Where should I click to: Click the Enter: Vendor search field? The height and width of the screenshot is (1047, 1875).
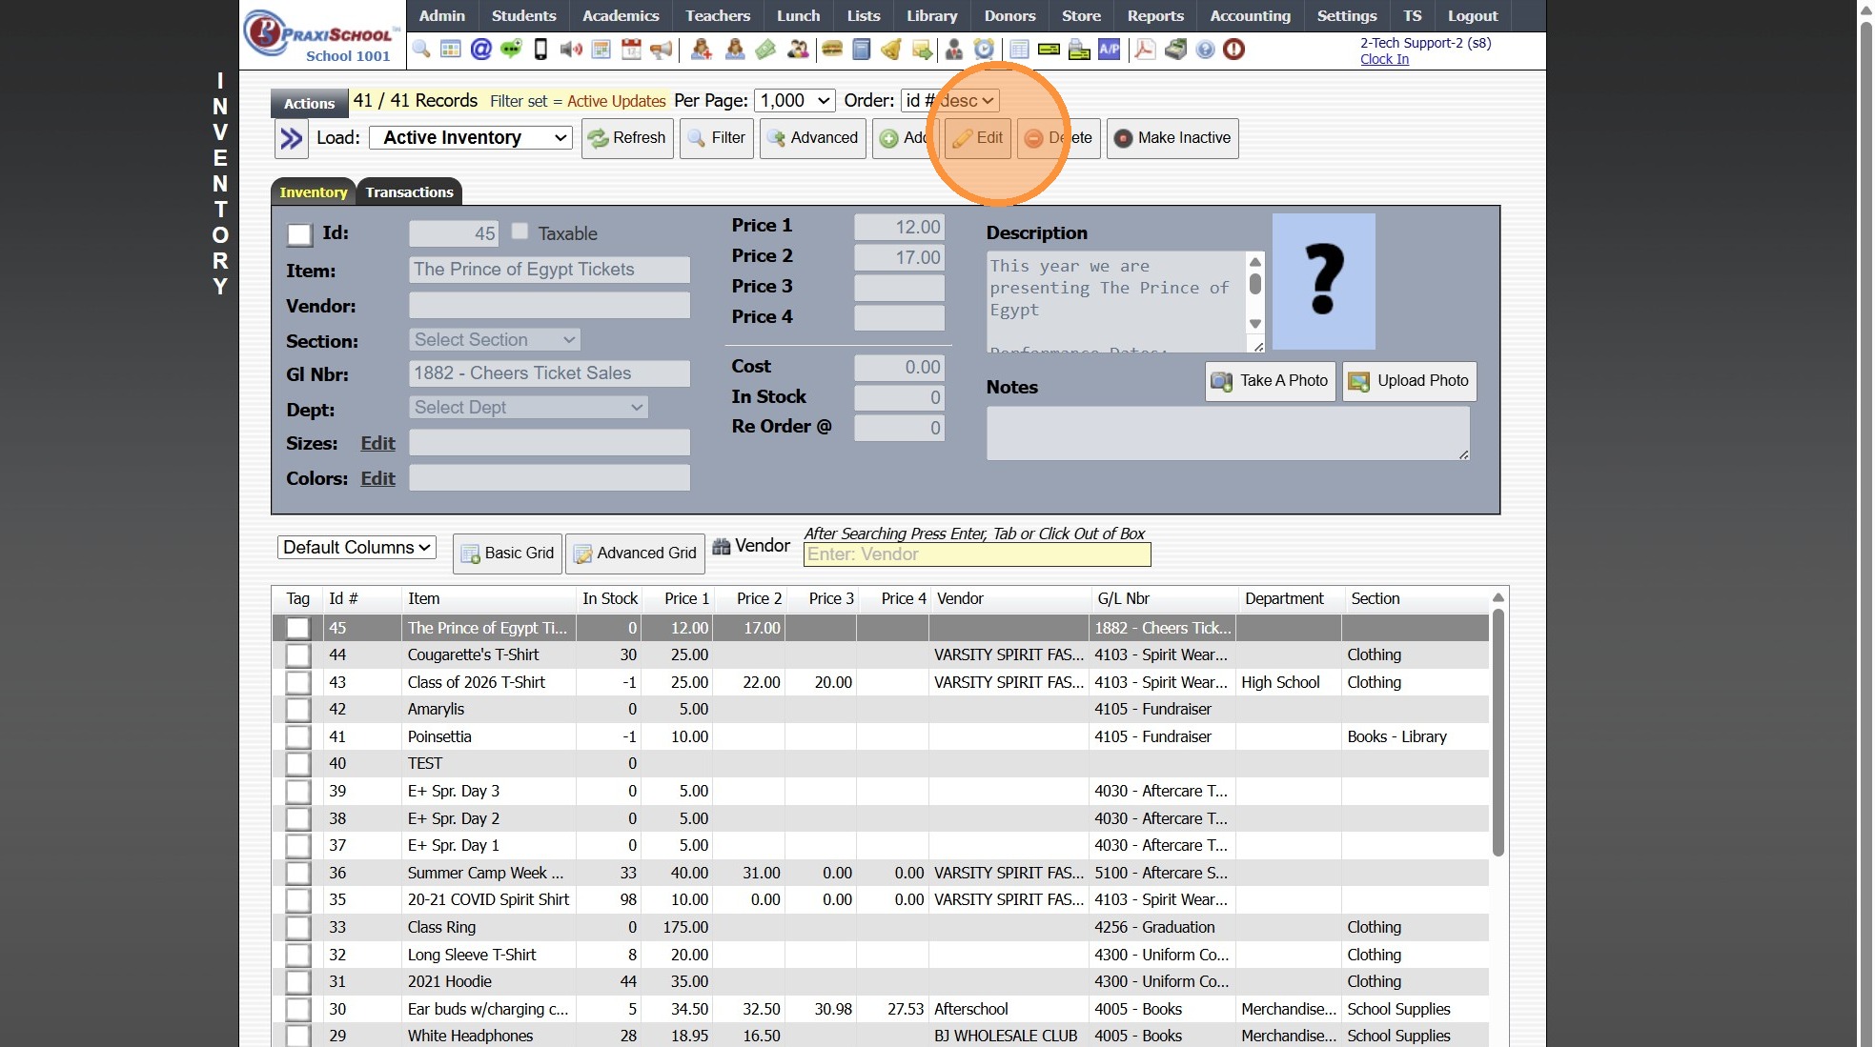(976, 554)
